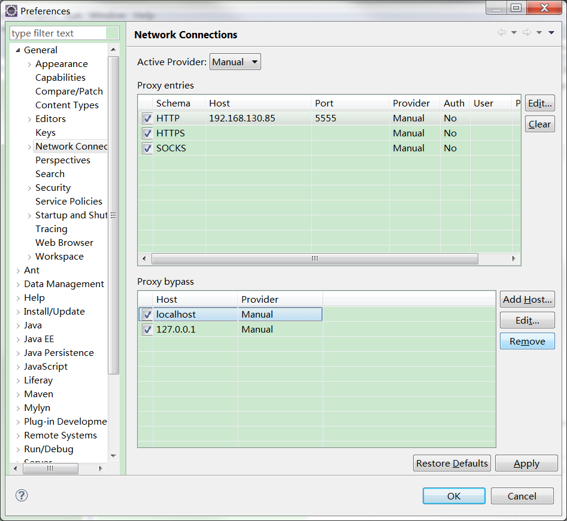The height and width of the screenshot is (521, 567).
Task: Open the Maven preferences item
Action: (38, 394)
